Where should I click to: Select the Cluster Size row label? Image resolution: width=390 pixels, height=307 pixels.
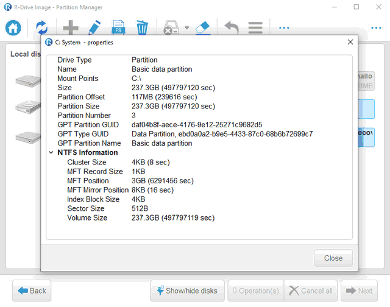pyautogui.click(x=87, y=162)
